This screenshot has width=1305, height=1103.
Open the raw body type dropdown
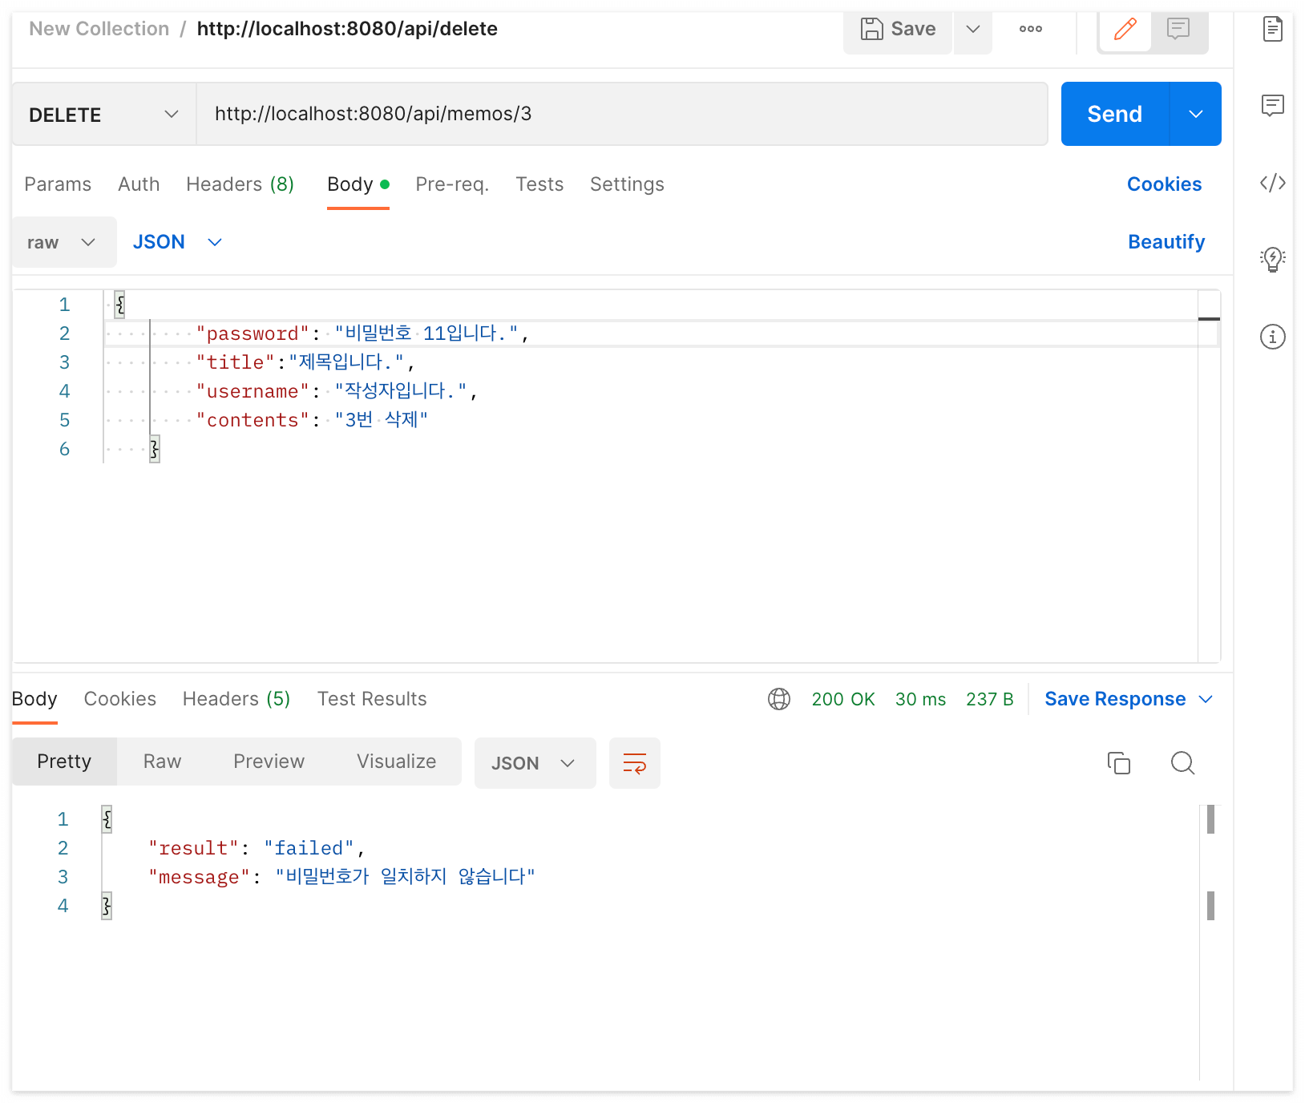[64, 242]
